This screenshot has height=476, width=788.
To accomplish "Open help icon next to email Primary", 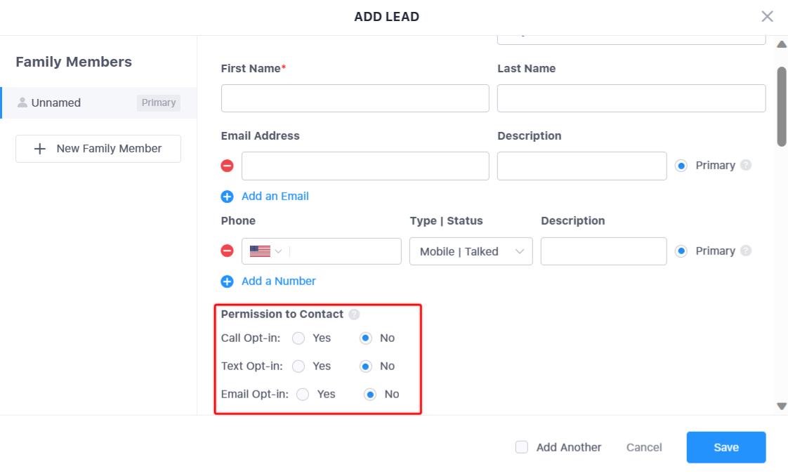I will point(747,165).
